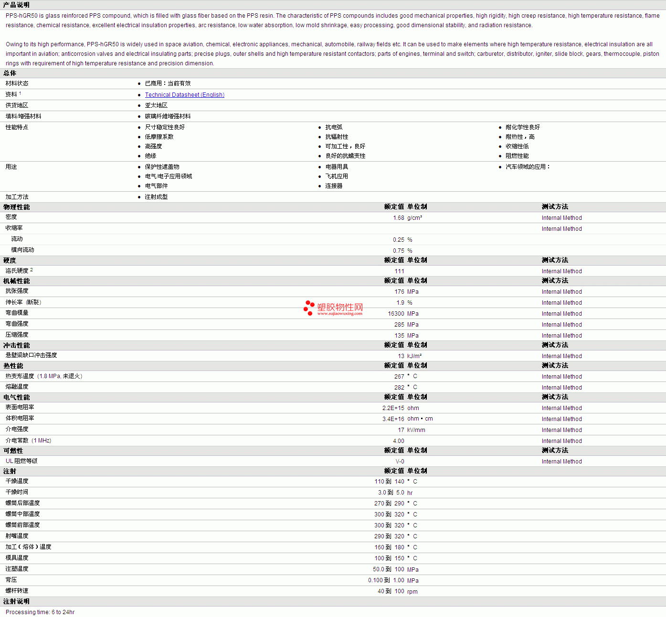
Task: Open the Technical Datasheet (English) link
Action: click(185, 95)
